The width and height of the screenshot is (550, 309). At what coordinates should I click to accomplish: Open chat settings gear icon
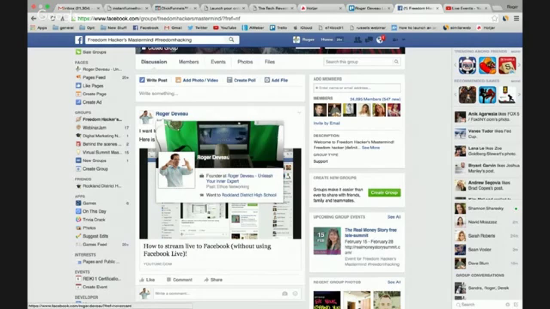pos(507,304)
